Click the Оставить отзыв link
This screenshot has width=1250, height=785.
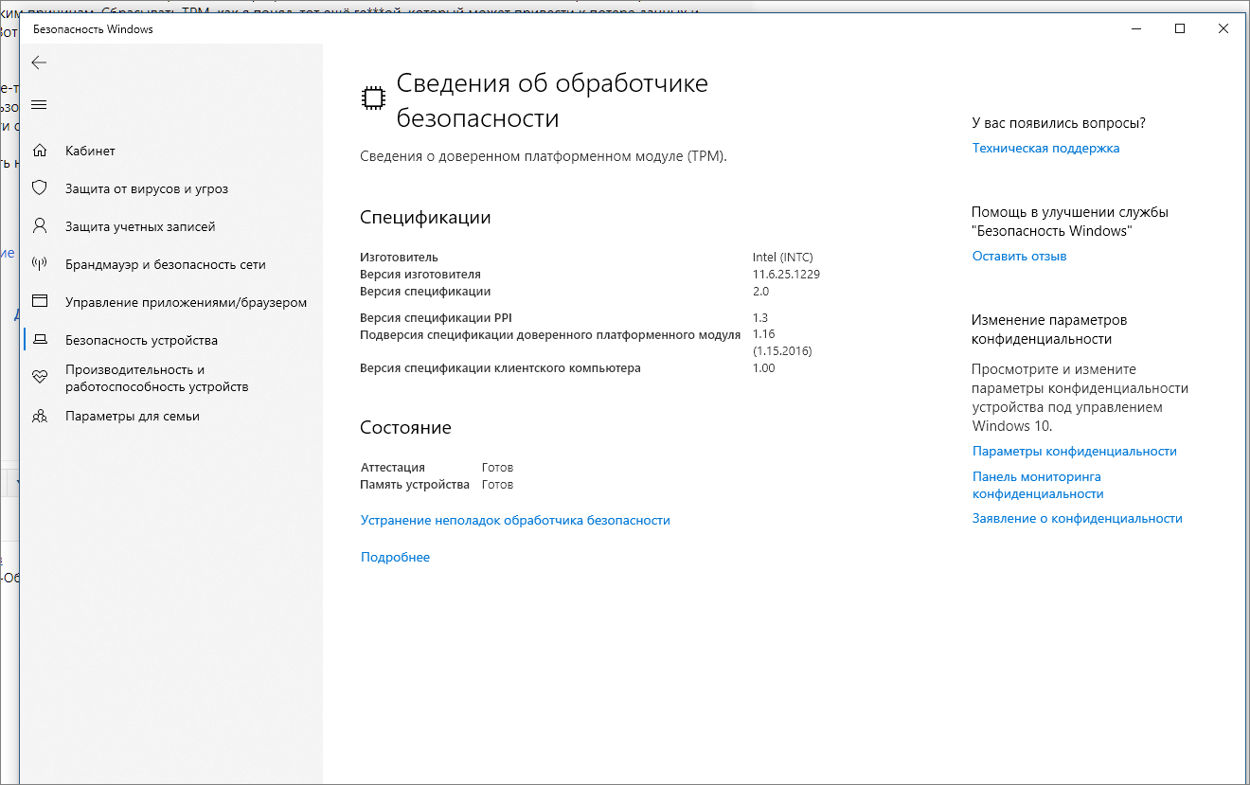[1019, 256]
